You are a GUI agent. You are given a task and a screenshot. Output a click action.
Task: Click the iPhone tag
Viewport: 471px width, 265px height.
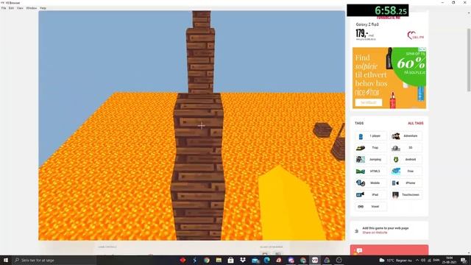[406, 183]
